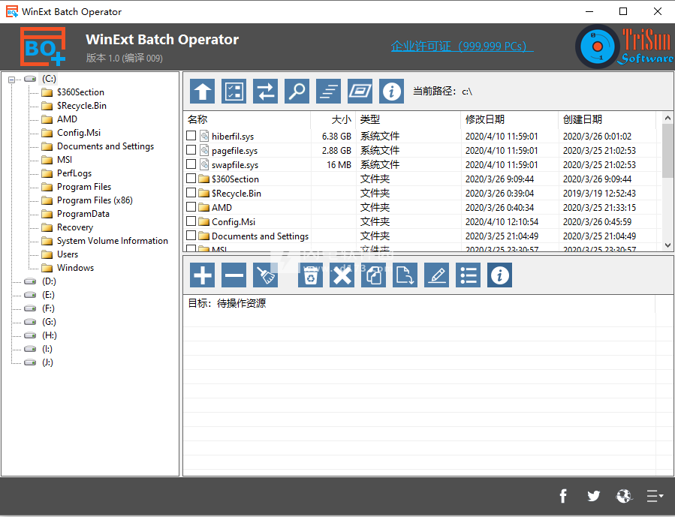Click the globe website icon in the footer
The height and width of the screenshot is (517, 675).
[x=624, y=496]
